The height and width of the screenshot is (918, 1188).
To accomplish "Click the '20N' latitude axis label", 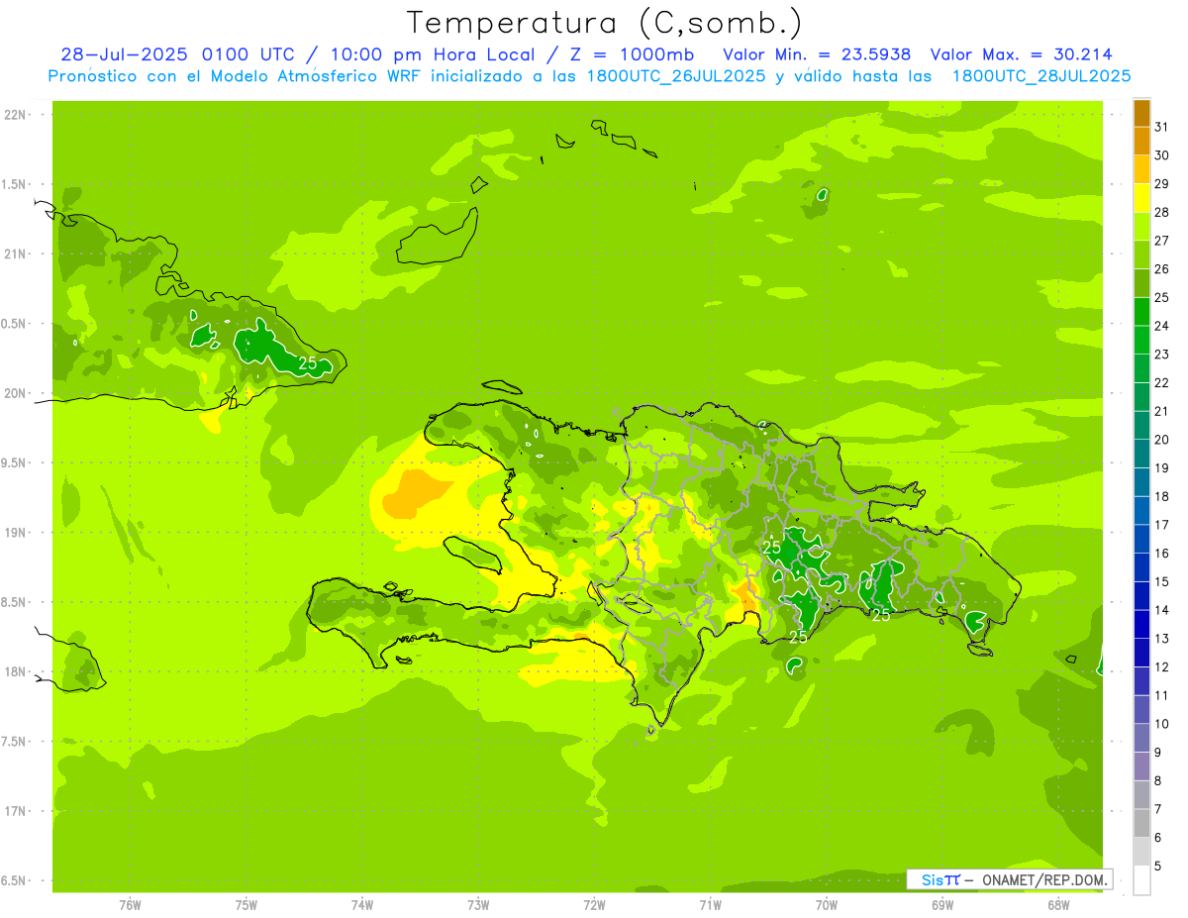I will click(17, 393).
